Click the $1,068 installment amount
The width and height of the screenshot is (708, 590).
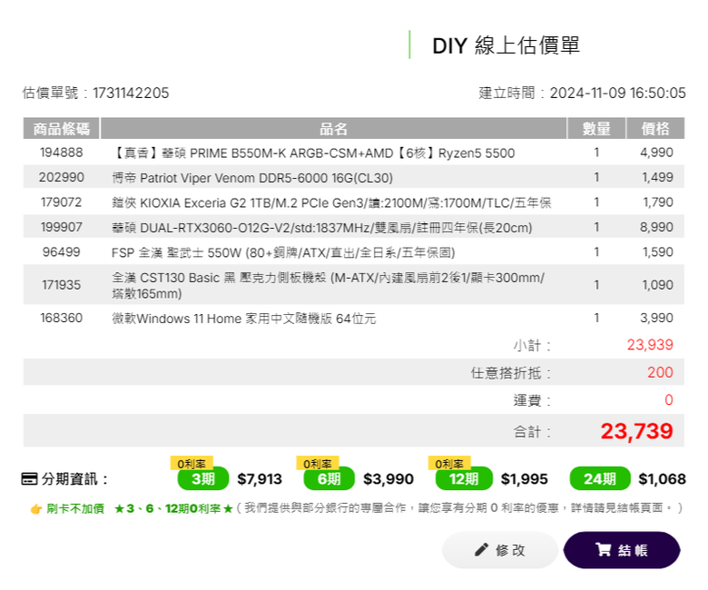(x=662, y=479)
